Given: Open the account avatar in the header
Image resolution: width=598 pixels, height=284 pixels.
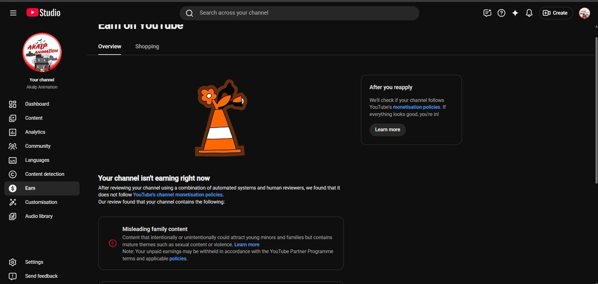Looking at the screenshot, I should click(x=585, y=13).
